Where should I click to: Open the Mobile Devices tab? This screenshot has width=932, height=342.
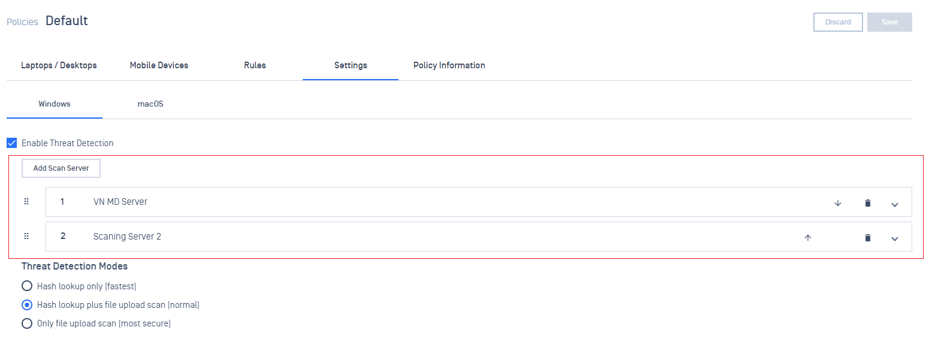click(159, 65)
